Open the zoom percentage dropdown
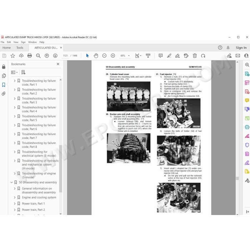This screenshot has height=250, width=250. [129, 56]
